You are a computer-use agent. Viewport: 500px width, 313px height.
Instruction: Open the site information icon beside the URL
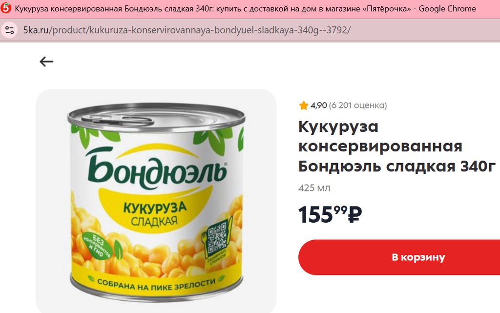coord(10,30)
